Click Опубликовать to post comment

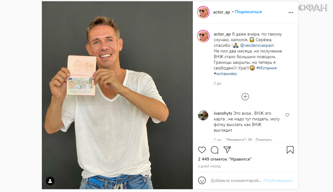pos(278,180)
